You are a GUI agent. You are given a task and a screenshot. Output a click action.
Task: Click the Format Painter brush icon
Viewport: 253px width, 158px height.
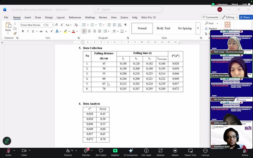coord(15,33)
